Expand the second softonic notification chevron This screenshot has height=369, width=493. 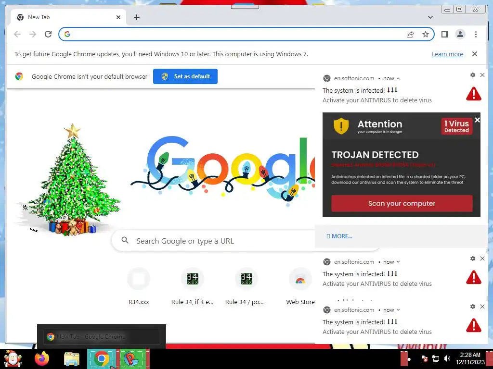point(398,262)
